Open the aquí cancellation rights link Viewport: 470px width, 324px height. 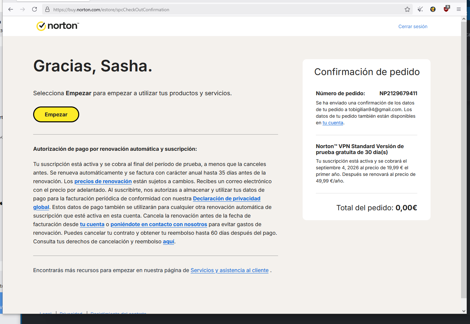pyautogui.click(x=168, y=241)
